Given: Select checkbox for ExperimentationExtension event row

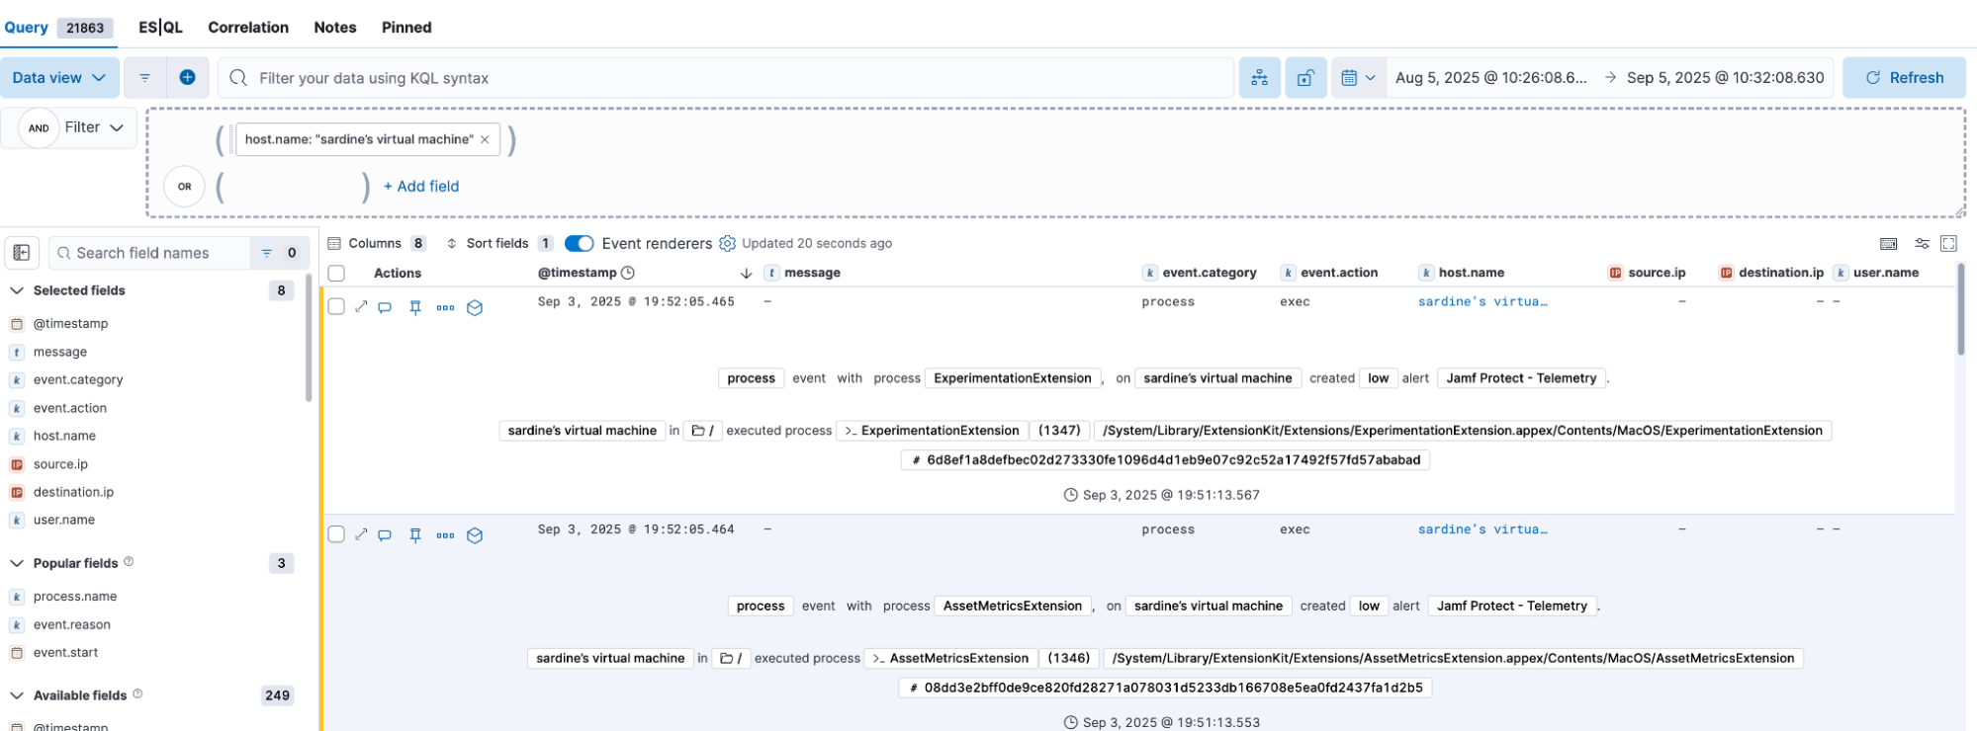Looking at the screenshot, I should (x=336, y=306).
